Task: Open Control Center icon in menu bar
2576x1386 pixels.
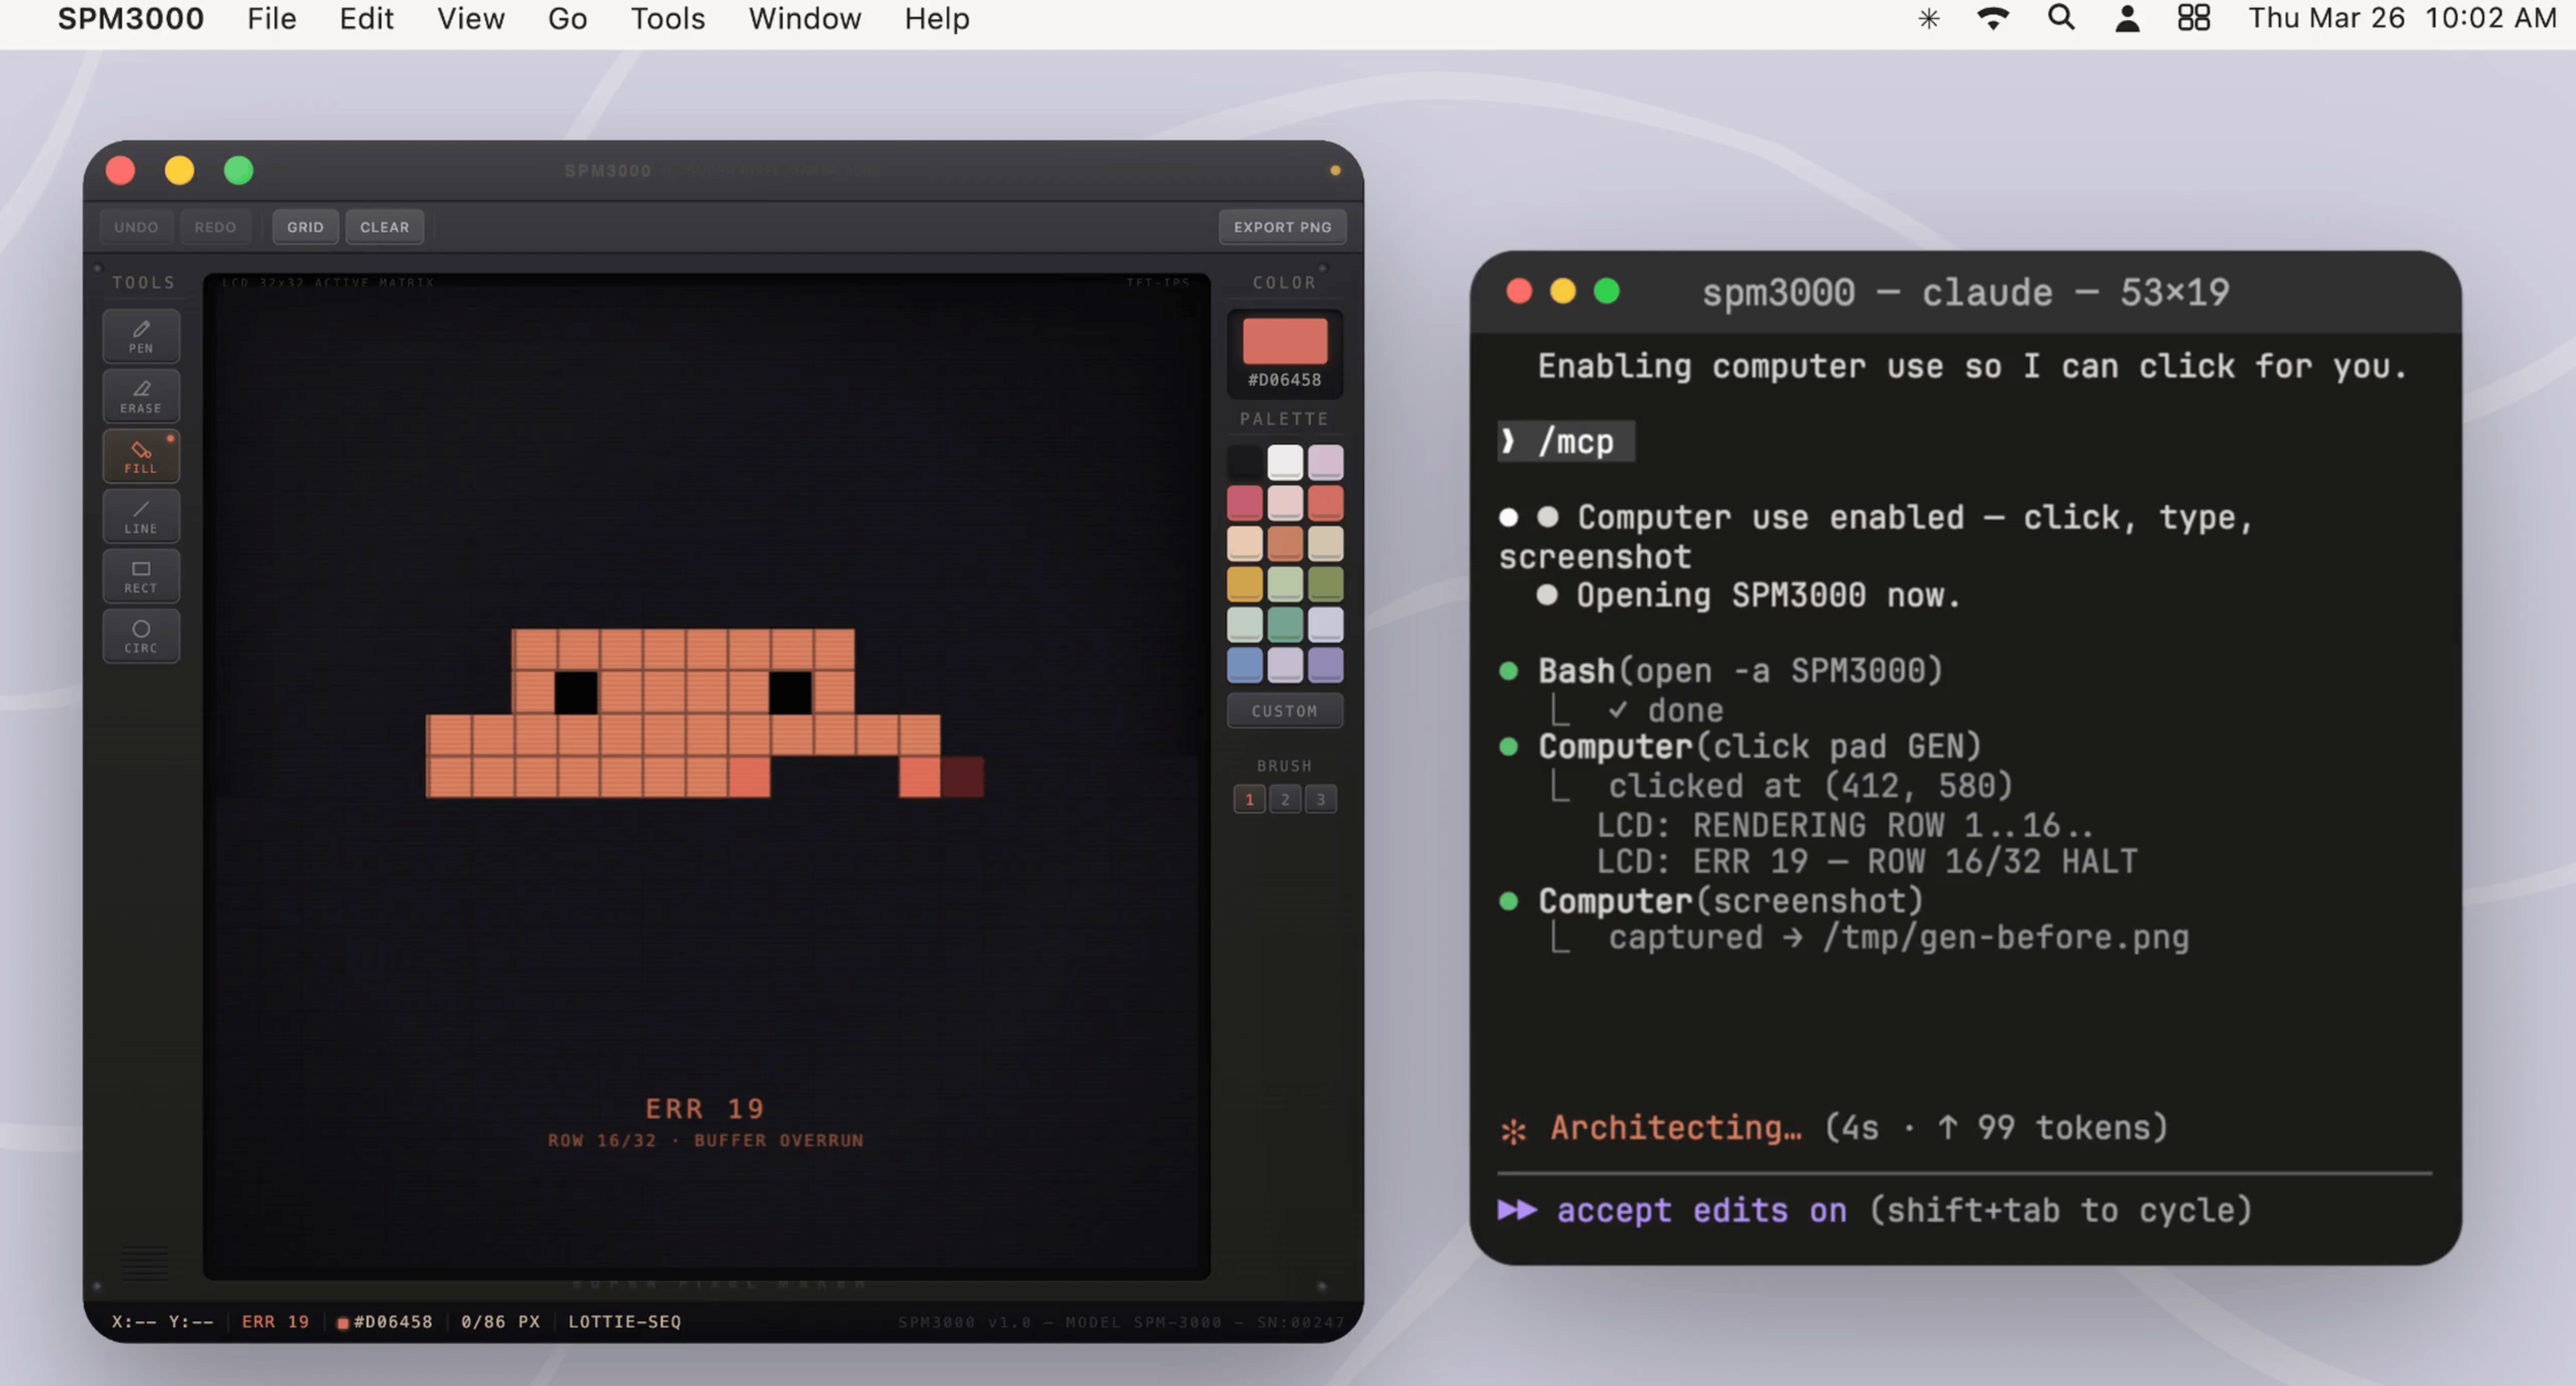Action: coord(2193,18)
